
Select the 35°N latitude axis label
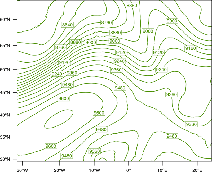pyautogui.click(x=5, y=137)
